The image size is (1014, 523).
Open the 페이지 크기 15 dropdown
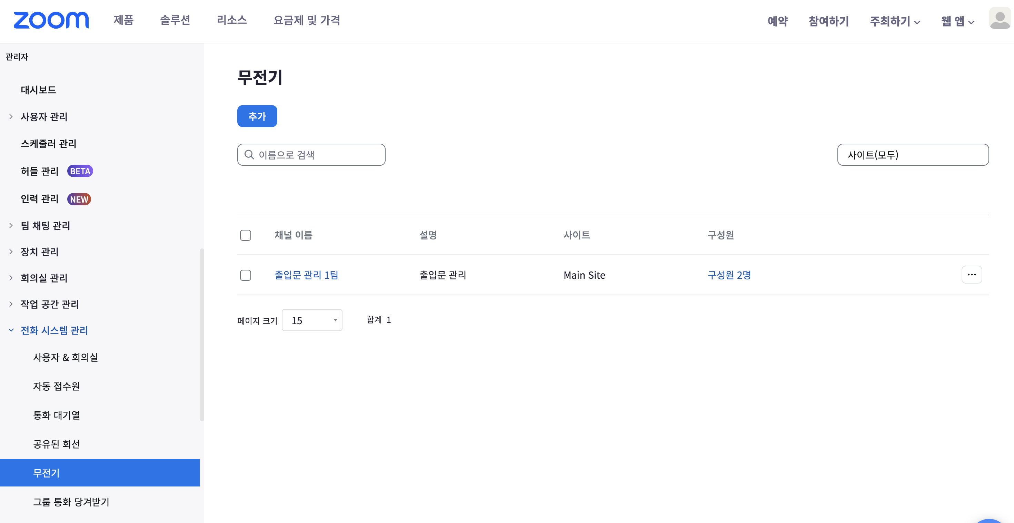pos(312,320)
